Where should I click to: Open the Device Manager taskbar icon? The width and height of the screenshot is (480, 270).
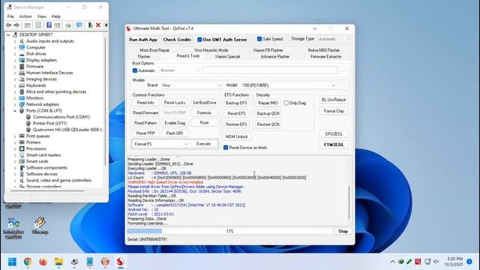(x=74, y=262)
